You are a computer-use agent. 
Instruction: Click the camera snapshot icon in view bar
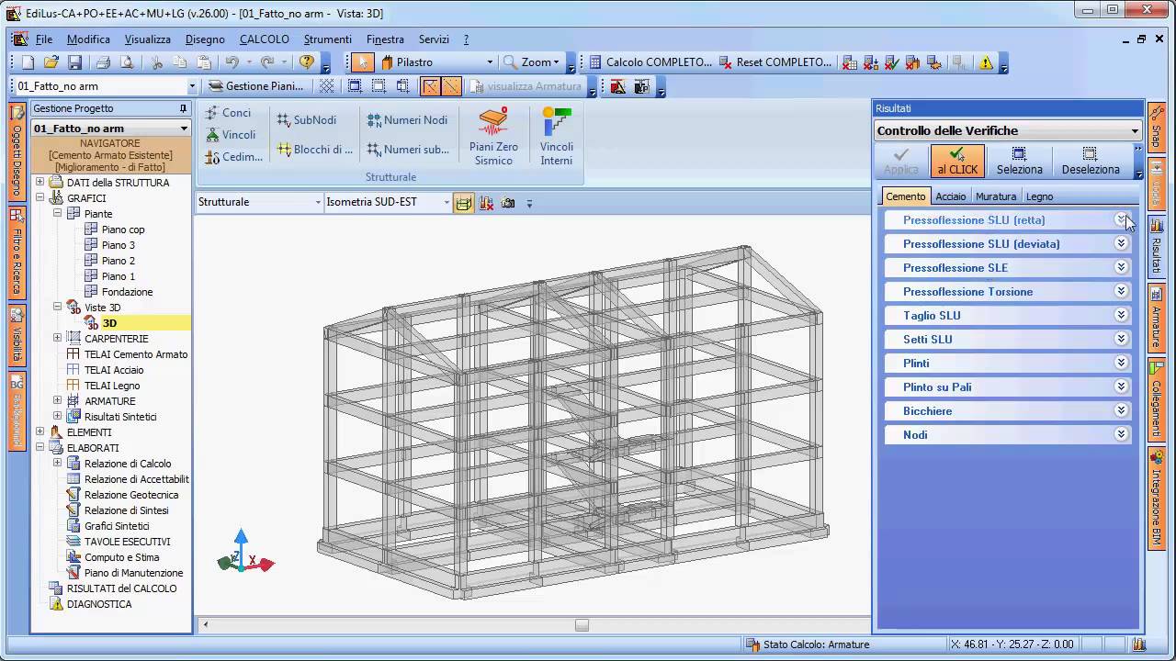coord(508,203)
